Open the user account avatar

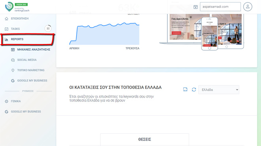click(248, 7)
